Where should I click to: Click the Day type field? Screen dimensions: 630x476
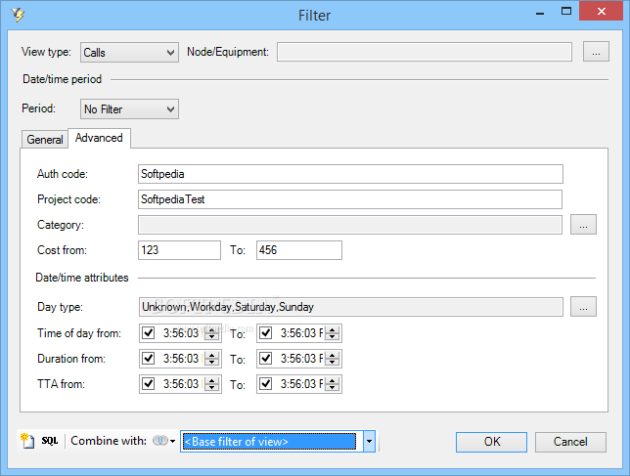click(351, 307)
